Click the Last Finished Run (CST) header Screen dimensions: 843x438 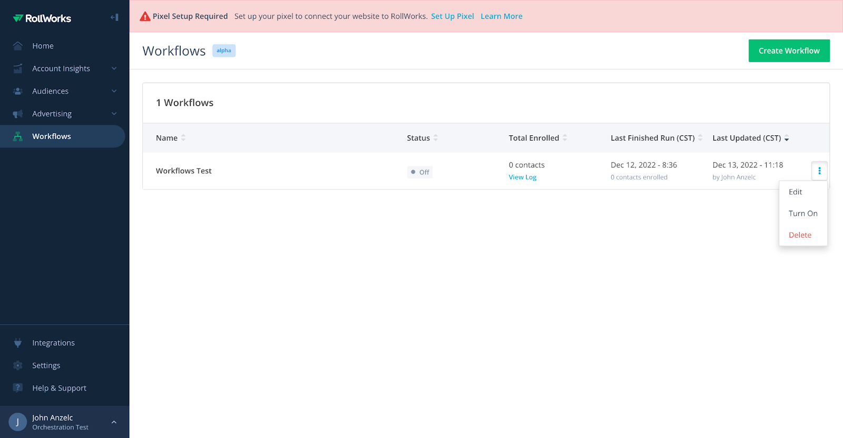652,138
